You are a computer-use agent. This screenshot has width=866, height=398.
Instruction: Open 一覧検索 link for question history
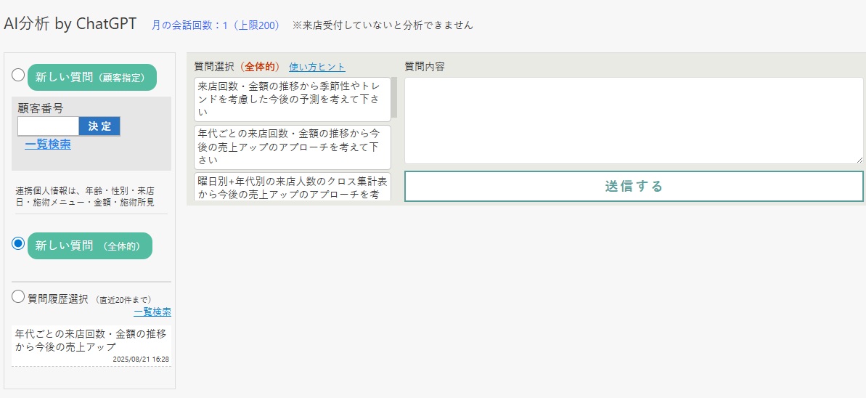pyautogui.click(x=152, y=312)
